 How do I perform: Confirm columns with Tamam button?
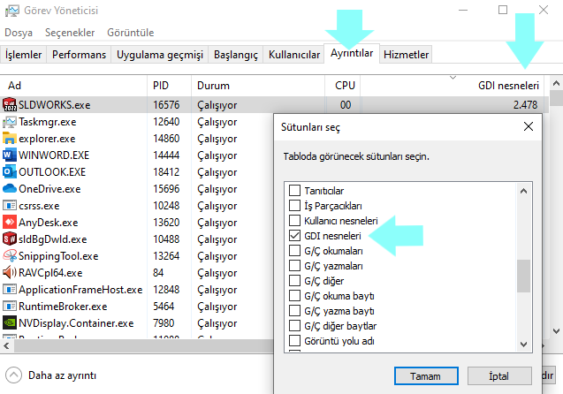point(425,375)
